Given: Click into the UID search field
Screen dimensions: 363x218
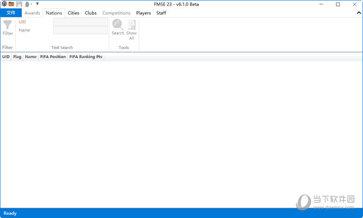Looking at the screenshot, I should click(x=80, y=22).
